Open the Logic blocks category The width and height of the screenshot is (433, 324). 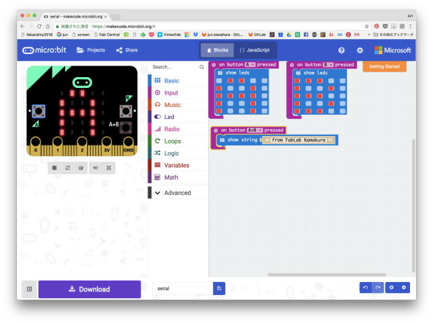coord(178,153)
